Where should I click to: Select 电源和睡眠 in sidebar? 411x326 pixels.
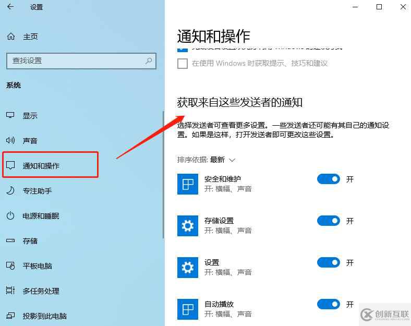click(41, 216)
